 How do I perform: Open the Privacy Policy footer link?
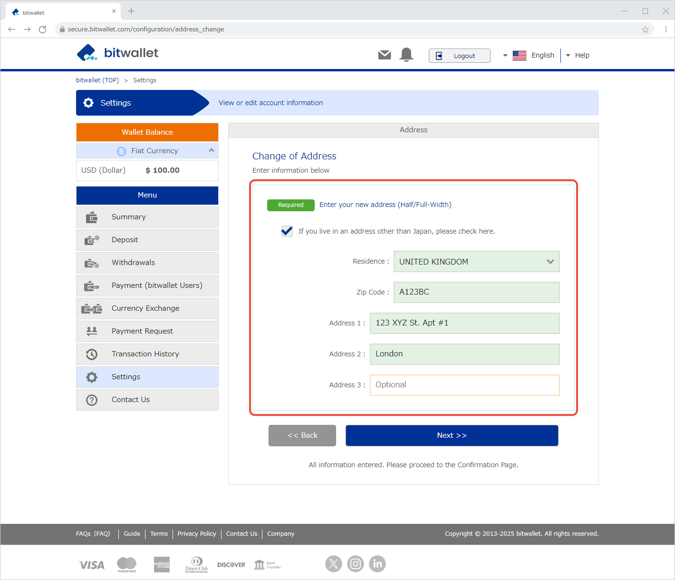click(x=197, y=534)
